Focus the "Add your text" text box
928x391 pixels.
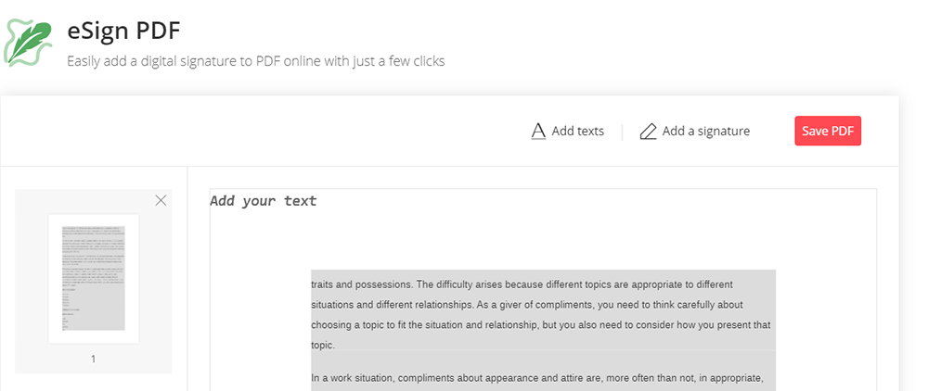click(x=264, y=201)
